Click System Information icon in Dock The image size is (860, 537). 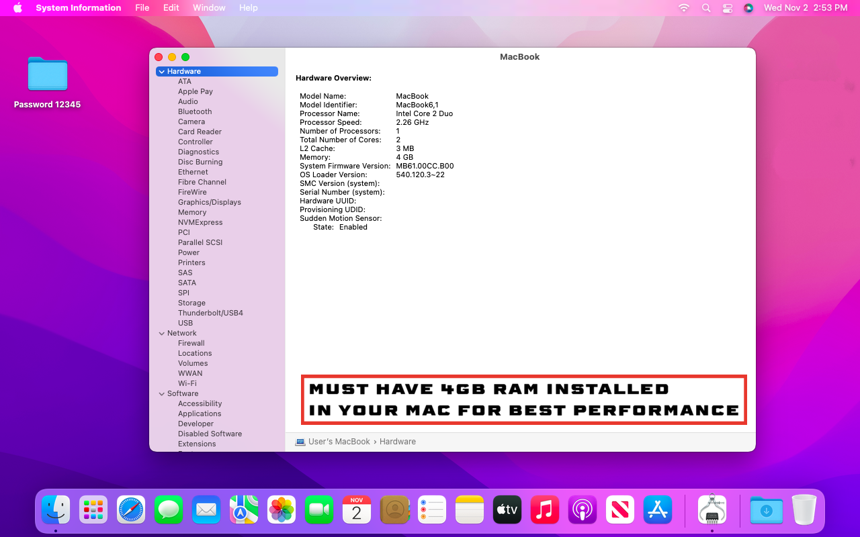712,509
